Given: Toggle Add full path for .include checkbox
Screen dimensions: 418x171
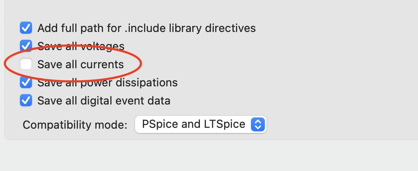Looking at the screenshot, I should 26,28.
